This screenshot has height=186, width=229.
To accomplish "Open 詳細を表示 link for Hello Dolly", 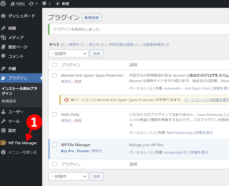I will (x=204, y=133).
